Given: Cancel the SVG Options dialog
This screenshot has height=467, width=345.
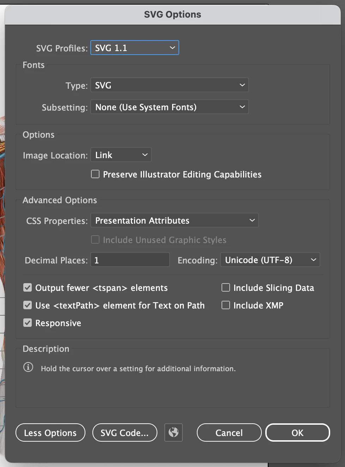Looking at the screenshot, I should [x=229, y=432].
